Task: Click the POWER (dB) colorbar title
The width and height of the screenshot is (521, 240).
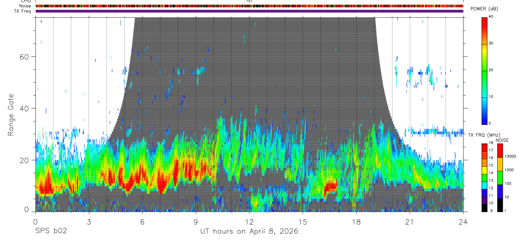Action: pos(484,9)
